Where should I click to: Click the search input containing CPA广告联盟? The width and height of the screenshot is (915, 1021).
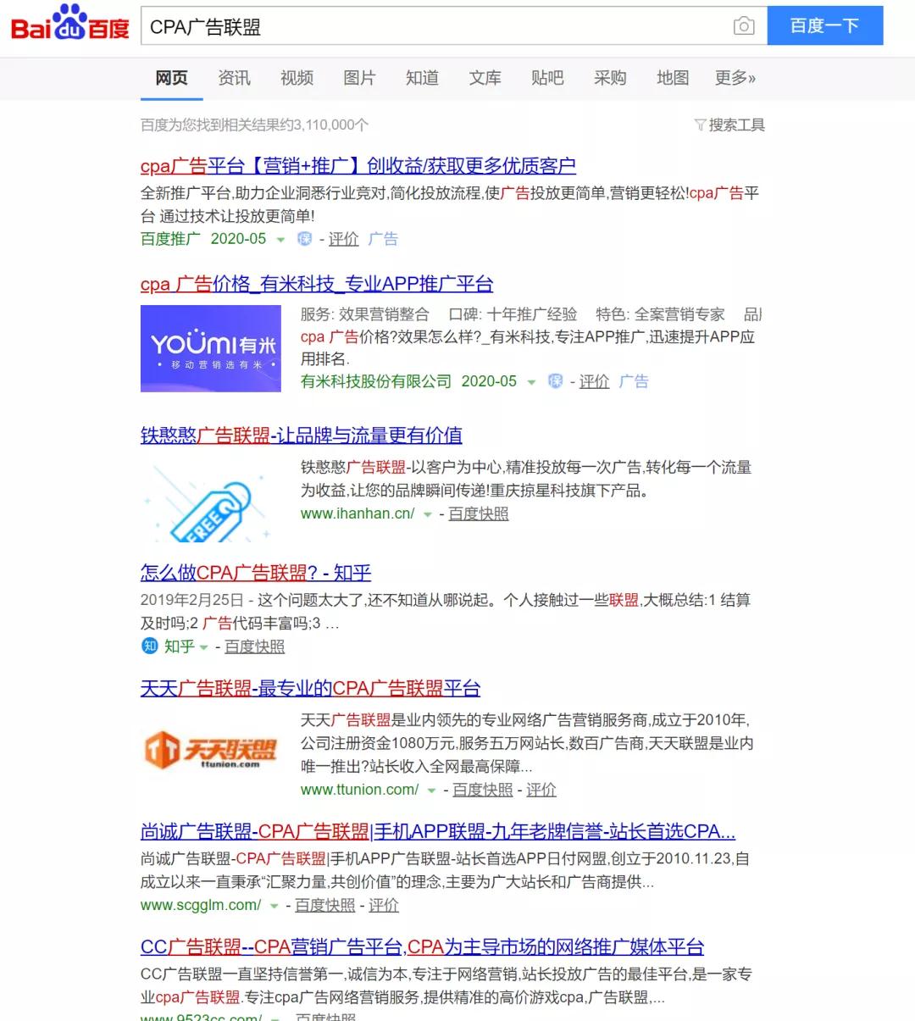(x=432, y=26)
